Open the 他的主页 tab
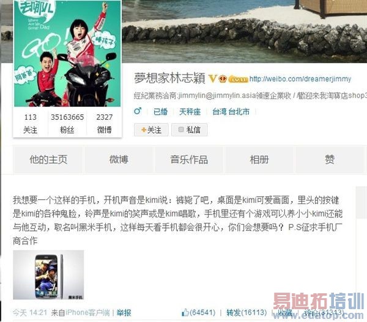The image size is (367, 322). click(48, 159)
